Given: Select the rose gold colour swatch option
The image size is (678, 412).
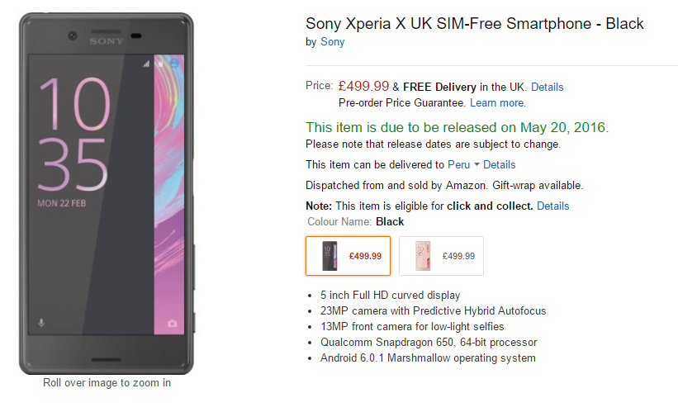Looking at the screenshot, I should coord(441,256).
